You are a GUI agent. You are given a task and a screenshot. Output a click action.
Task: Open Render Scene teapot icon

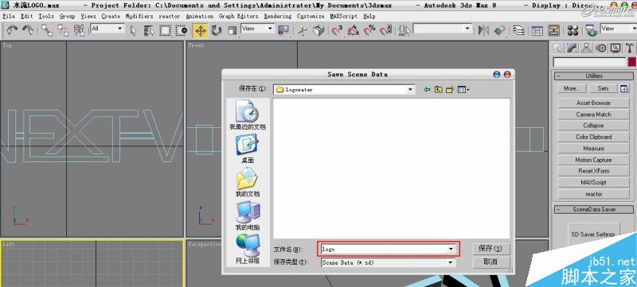591,30
